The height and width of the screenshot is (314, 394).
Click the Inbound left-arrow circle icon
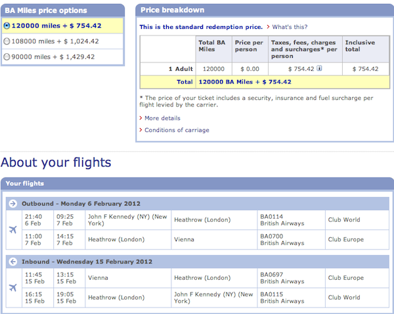click(x=13, y=261)
